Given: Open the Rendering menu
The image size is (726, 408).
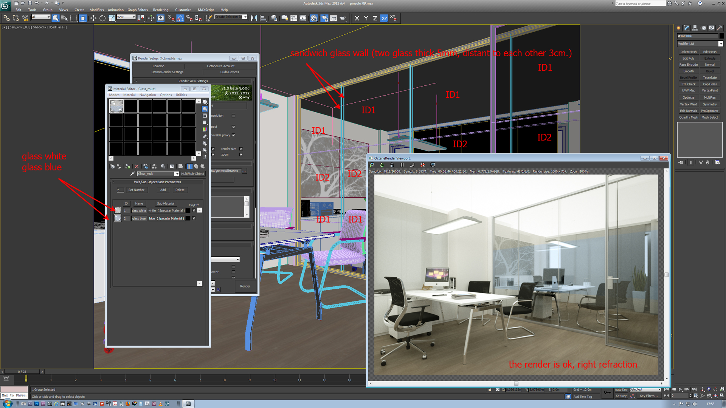Looking at the screenshot, I should tap(160, 10).
